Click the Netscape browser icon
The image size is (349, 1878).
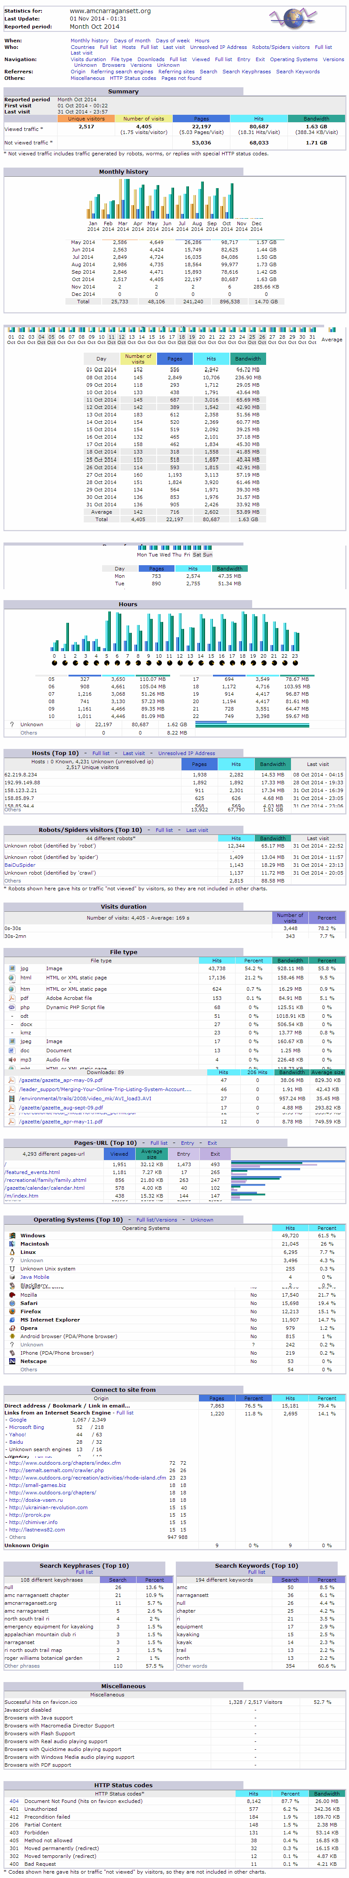pyautogui.click(x=12, y=1361)
